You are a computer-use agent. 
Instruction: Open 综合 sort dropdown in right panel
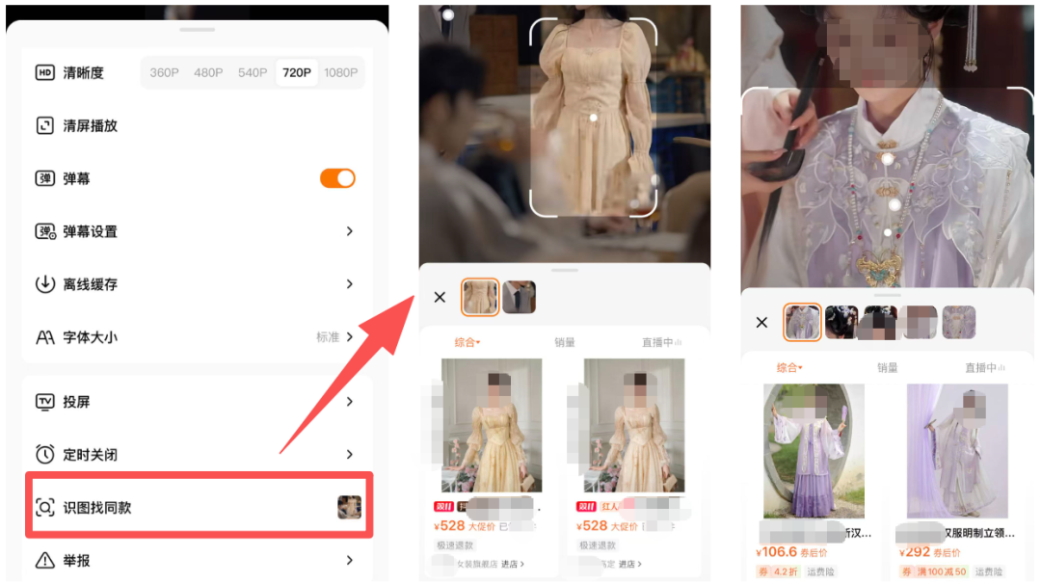point(789,368)
